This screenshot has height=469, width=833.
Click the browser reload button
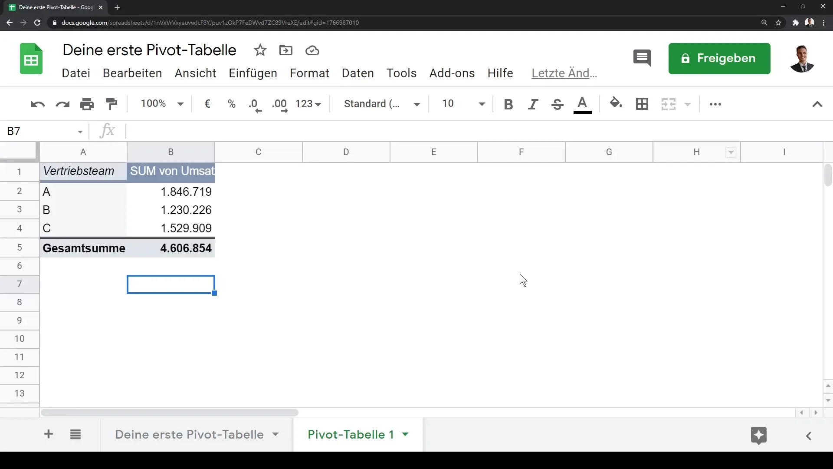coord(37,23)
